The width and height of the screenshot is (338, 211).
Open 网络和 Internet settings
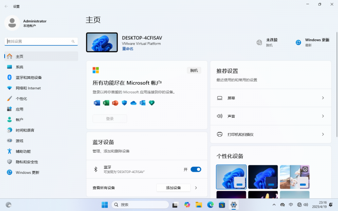pyautogui.click(x=41, y=88)
